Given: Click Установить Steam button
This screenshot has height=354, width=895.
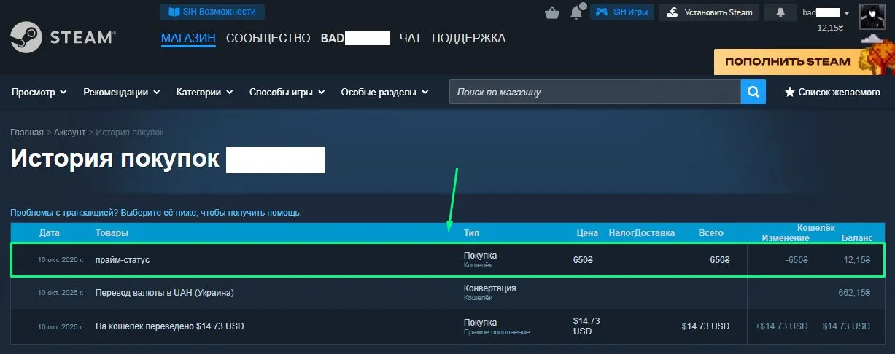Looking at the screenshot, I should pyautogui.click(x=709, y=12).
